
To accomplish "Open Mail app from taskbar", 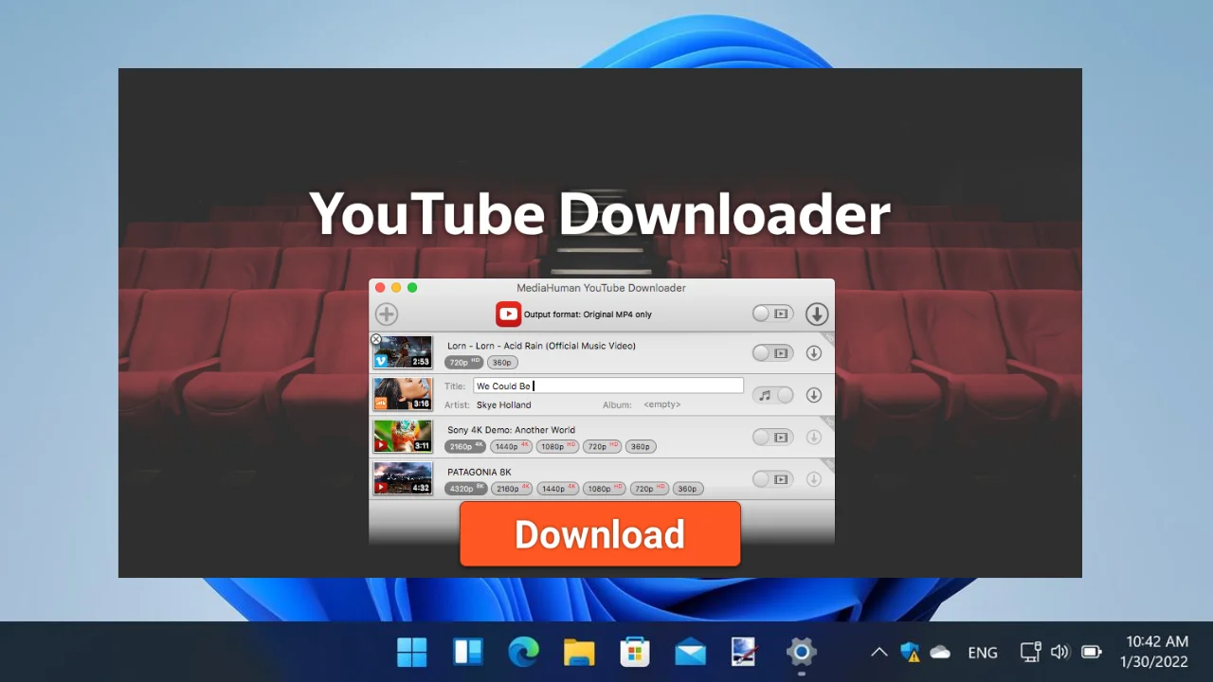I will pyautogui.click(x=690, y=652).
